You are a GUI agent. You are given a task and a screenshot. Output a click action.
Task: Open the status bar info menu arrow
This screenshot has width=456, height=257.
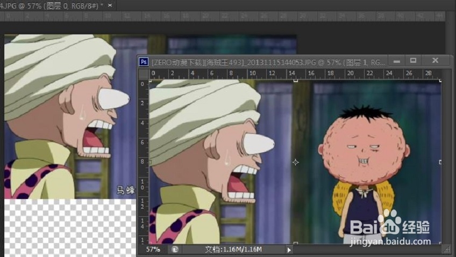point(289,249)
